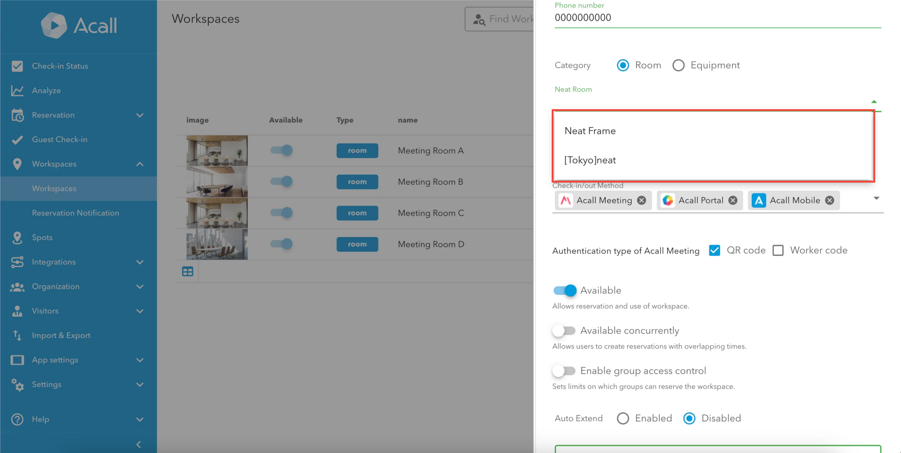Select Auto Extend Disabled radio button
This screenshot has width=901, height=453.
(x=690, y=418)
